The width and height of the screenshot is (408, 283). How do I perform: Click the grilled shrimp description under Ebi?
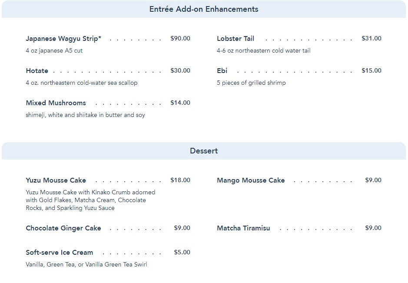tap(251, 83)
